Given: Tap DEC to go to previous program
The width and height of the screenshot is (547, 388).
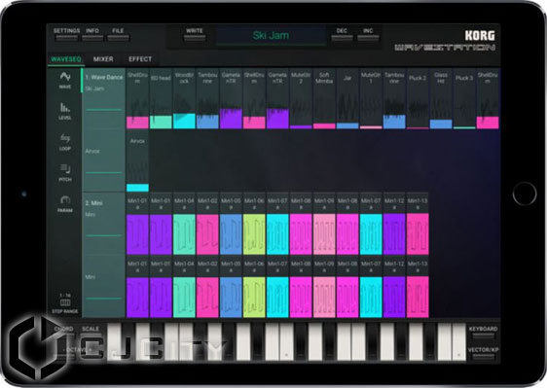Looking at the screenshot, I should 342,34.
